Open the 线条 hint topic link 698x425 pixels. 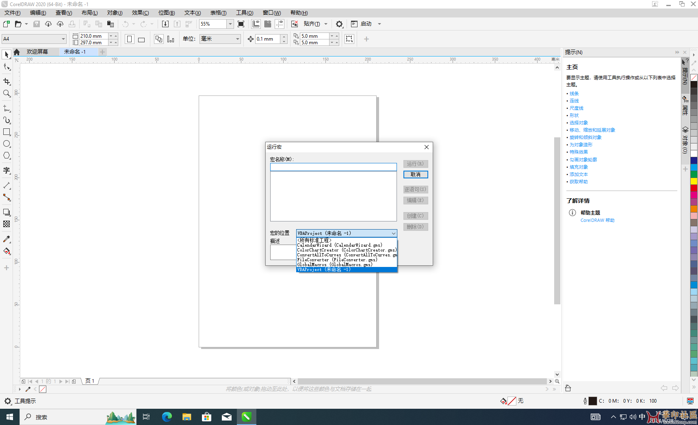point(574,93)
